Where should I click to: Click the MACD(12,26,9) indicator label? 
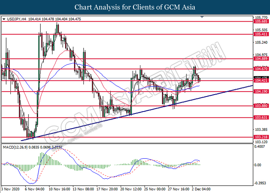(15, 147)
